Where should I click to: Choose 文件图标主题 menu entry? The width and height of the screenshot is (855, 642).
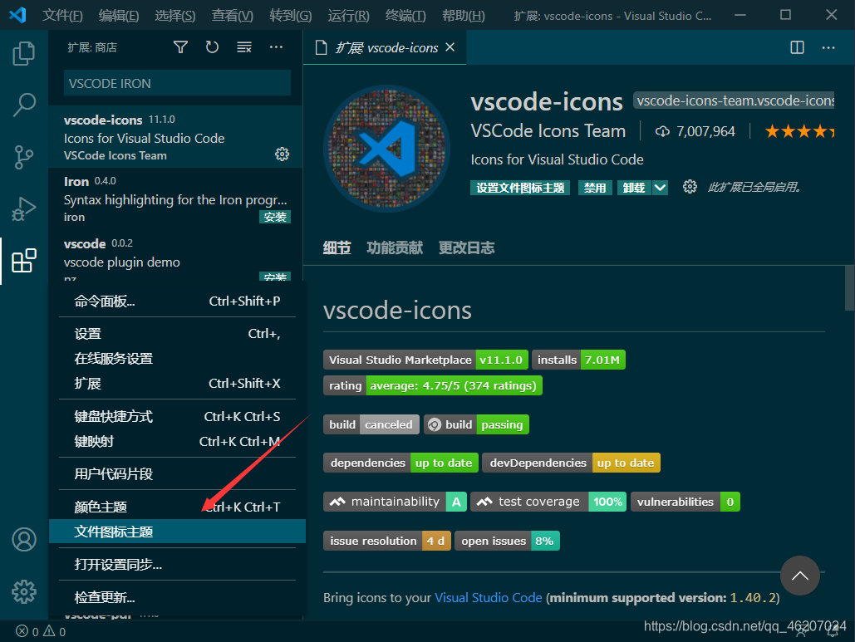[177, 532]
